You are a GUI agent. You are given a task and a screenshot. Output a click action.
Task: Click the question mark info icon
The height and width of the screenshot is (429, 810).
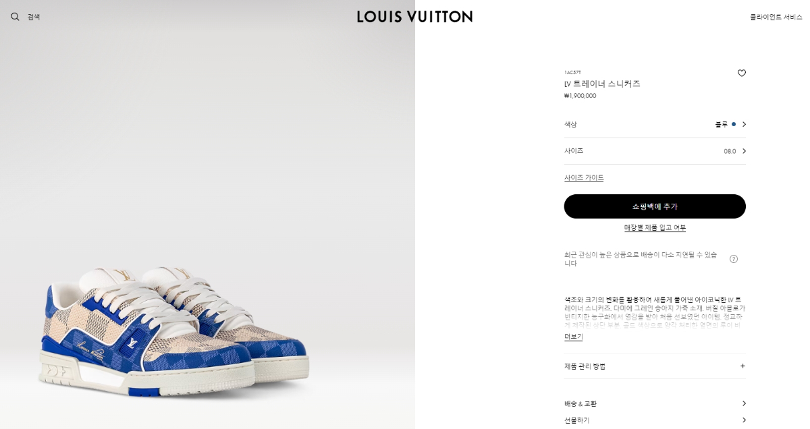(734, 259)
